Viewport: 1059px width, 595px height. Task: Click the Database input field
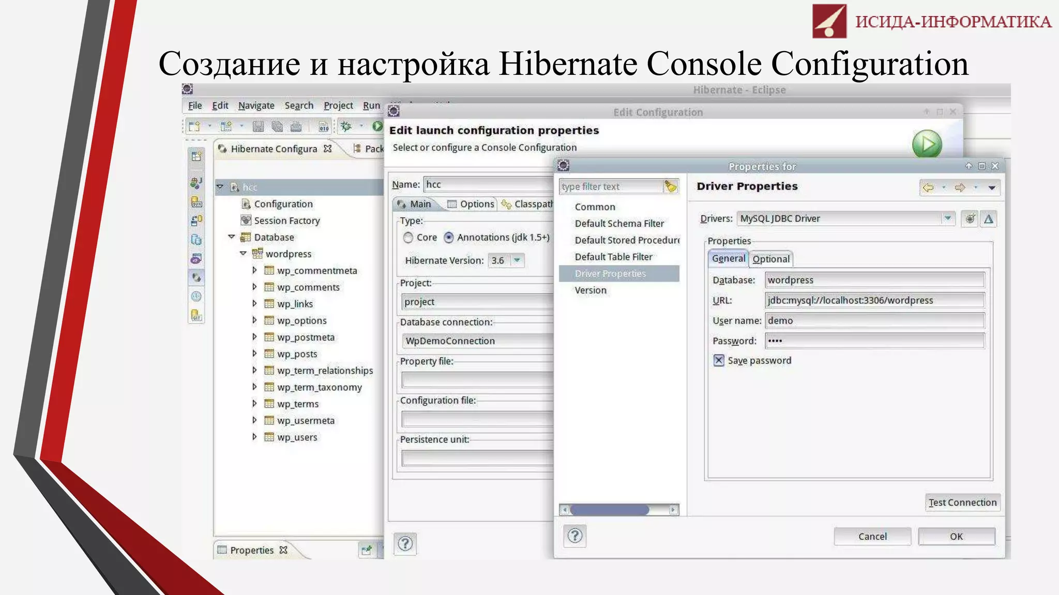click(x=874, y=280)
